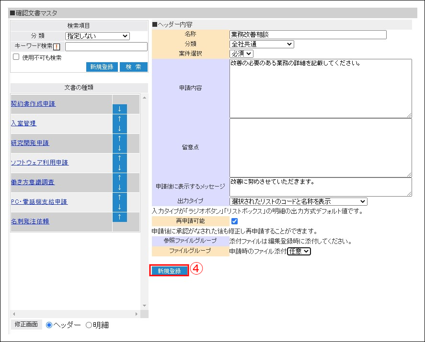Open the 分類 dropdown showing 指定しない

(97, 36)
